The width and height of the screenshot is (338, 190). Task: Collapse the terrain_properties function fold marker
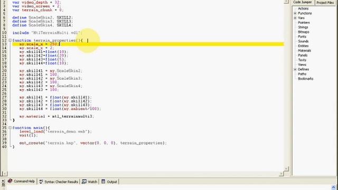click(x=10, y=40)
